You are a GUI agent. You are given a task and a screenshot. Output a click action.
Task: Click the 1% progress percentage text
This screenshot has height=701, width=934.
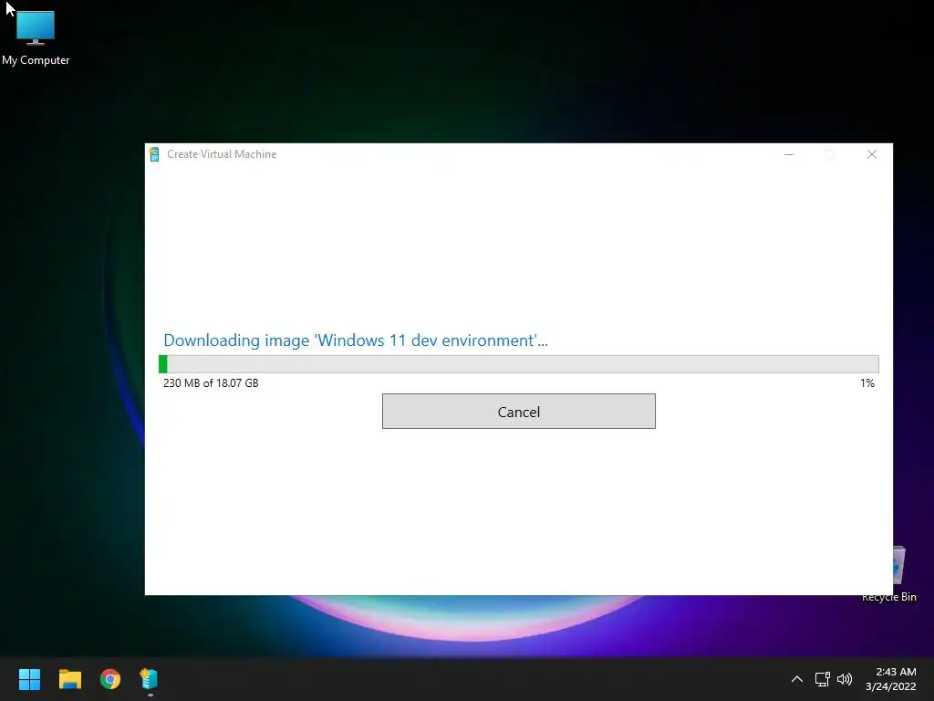point(867,383)
